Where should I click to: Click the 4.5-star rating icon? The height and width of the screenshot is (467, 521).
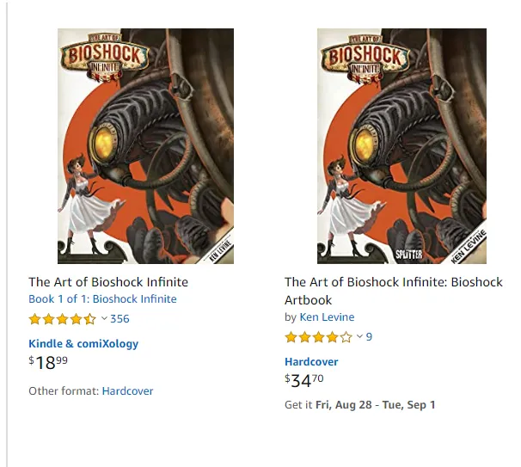[x=62, y=319]
